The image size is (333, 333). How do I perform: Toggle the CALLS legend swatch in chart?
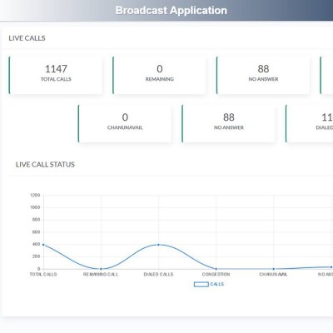coord(201,284)
